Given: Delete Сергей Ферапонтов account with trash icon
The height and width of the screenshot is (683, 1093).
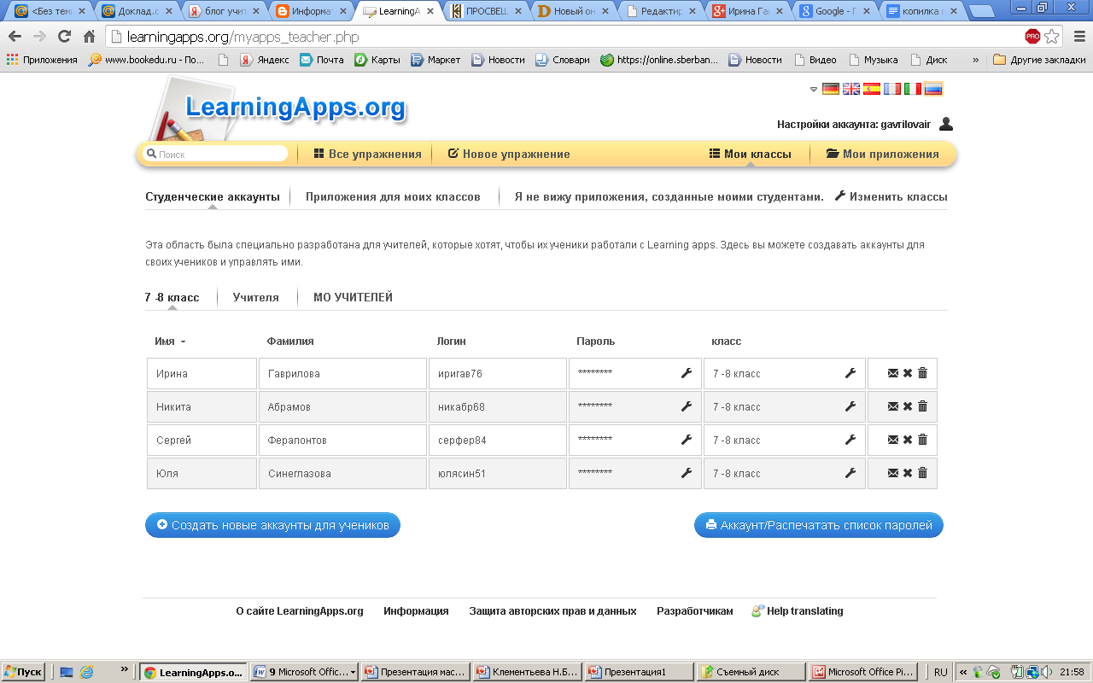Looking at the screenshot, I should click(x=922, y=440).
